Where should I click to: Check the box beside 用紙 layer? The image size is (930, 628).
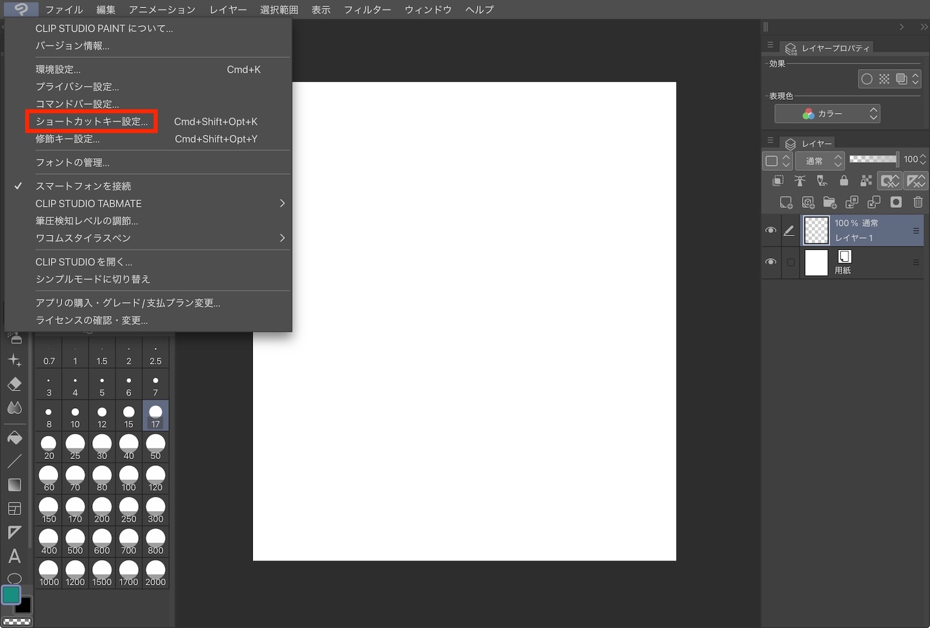coord(791,263)
